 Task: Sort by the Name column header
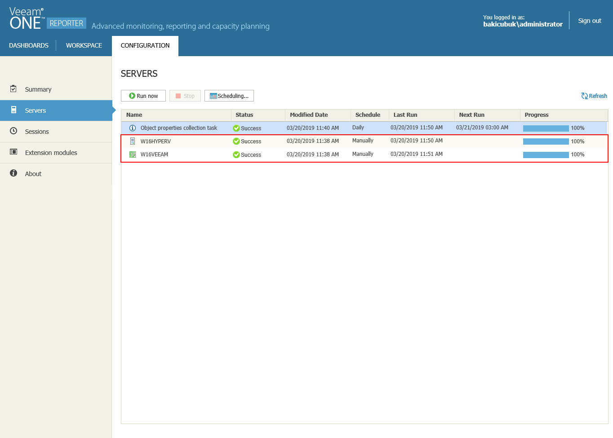176,115
